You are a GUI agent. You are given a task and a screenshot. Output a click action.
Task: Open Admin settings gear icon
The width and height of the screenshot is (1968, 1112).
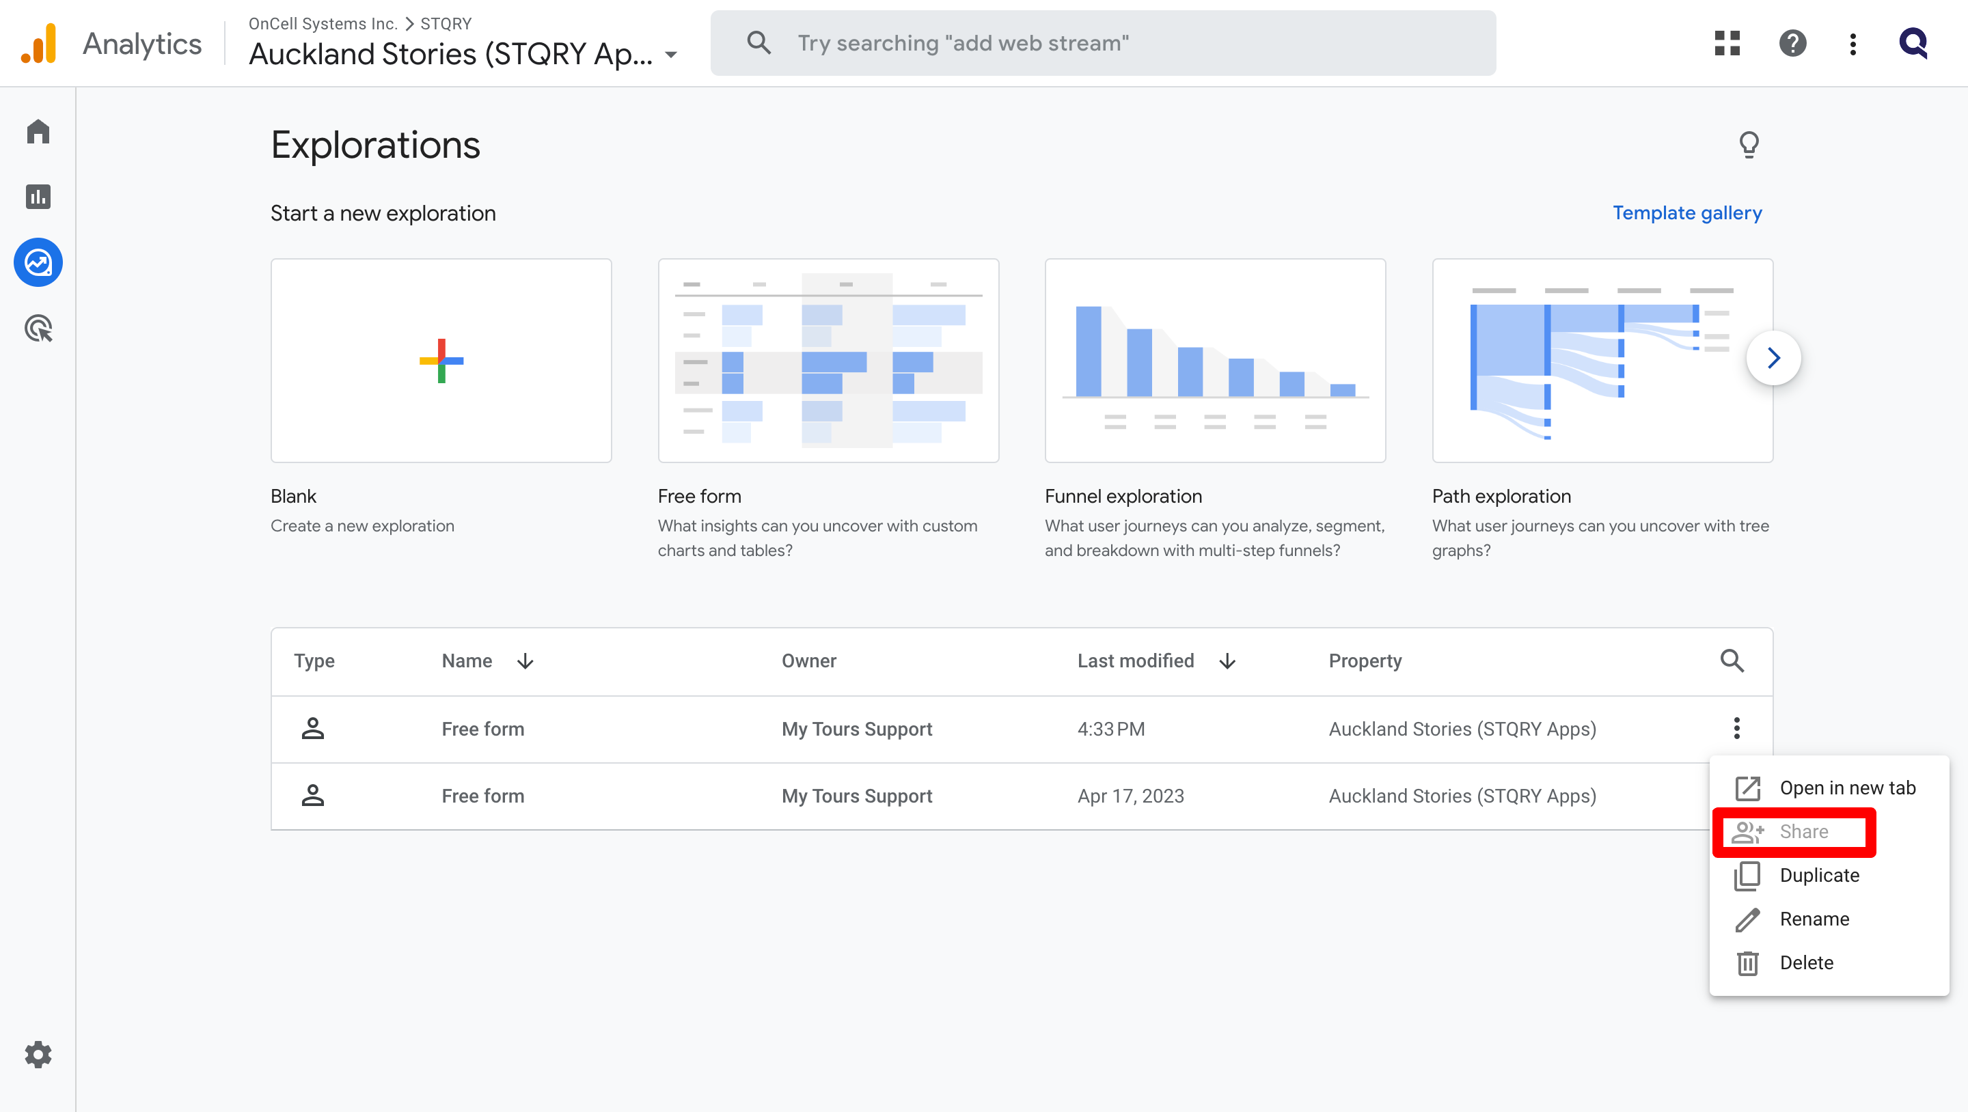coord(38,1055)
